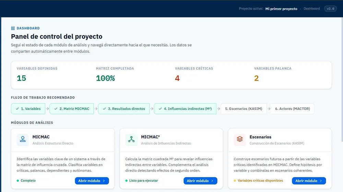Viewport: 343px width, 192px height.
Task: Click subtitle Construcción de Escenarios (KASIM)
Action: click(277, 143)
